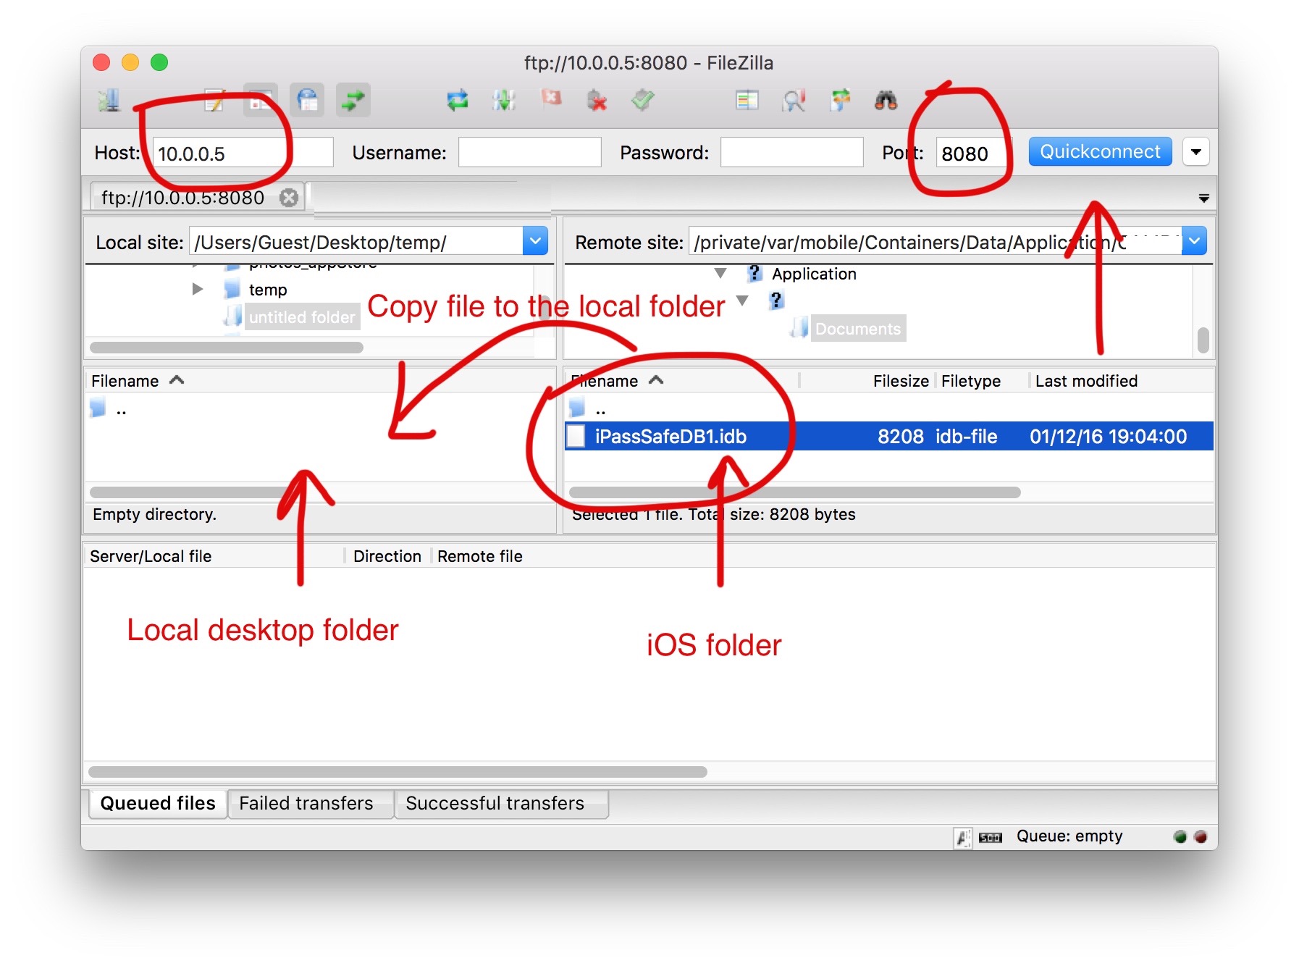1299x966 pixels.
Task: Switch to the Successful transfers tab
Action: coord(501,804)
